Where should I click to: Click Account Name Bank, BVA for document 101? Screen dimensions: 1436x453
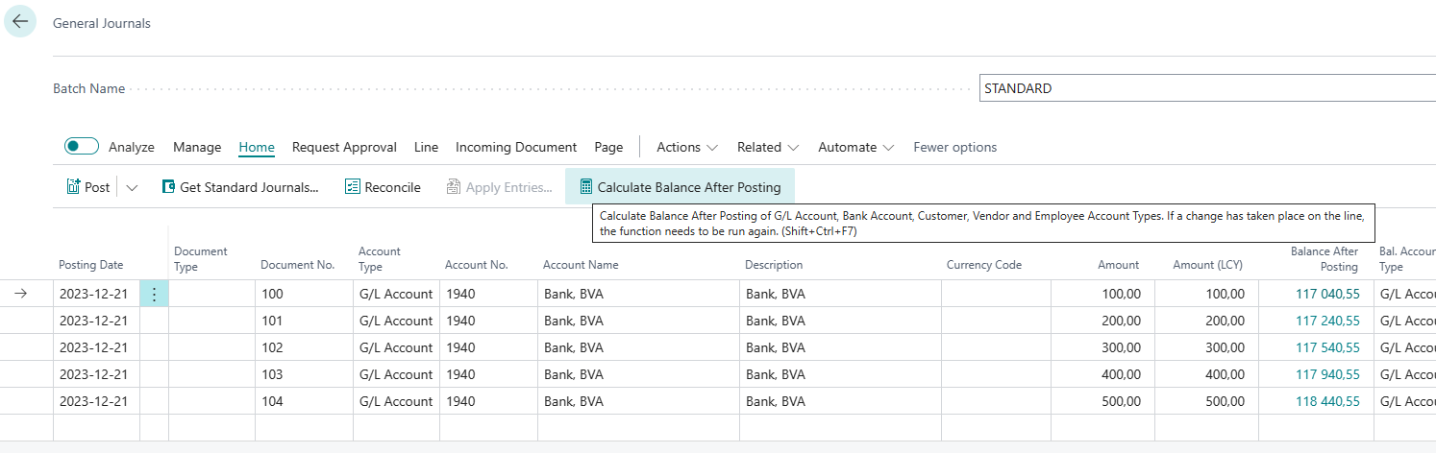(x=638, y=321)
